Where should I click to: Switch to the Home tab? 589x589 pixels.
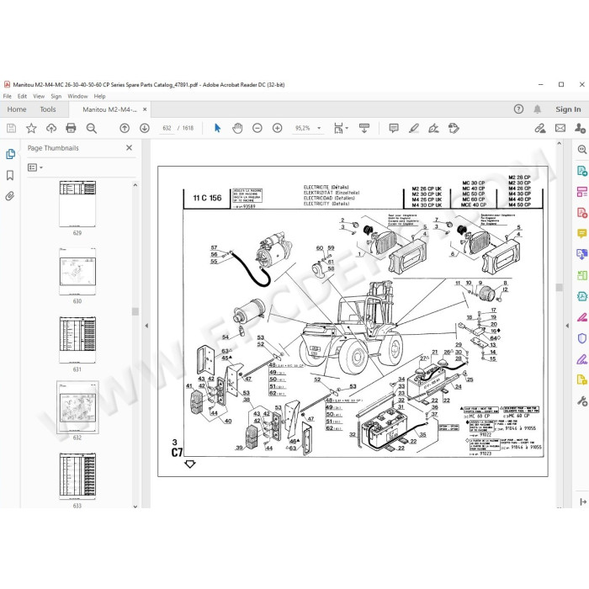click(17, 109)
